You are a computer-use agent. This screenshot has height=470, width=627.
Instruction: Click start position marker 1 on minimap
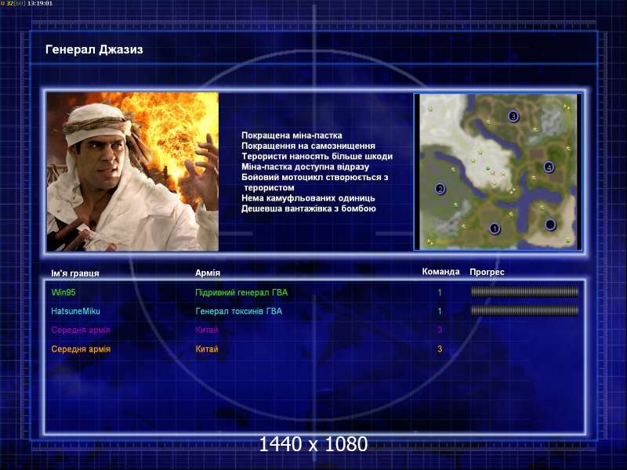pyautogui.click(x=495, y=229)
